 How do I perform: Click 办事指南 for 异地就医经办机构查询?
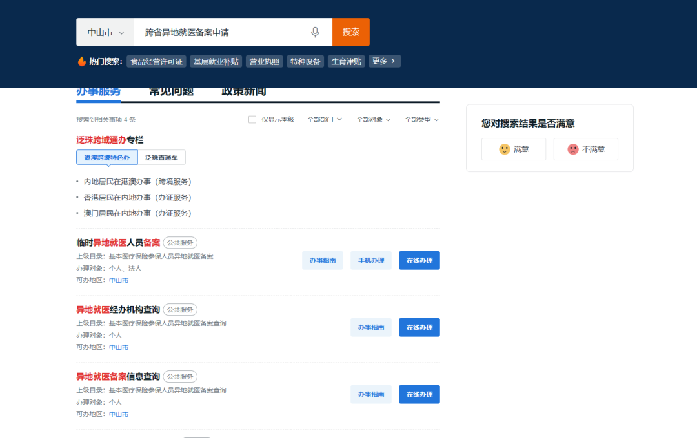tap(371, 327)
